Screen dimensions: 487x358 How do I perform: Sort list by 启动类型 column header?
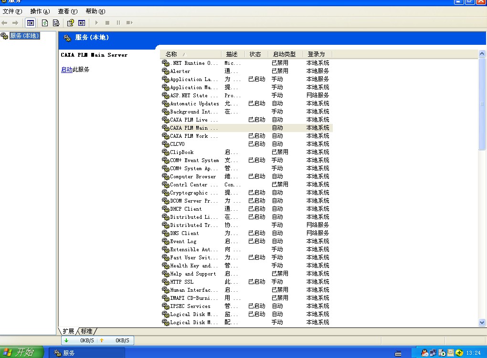click(x=284, y=54)
